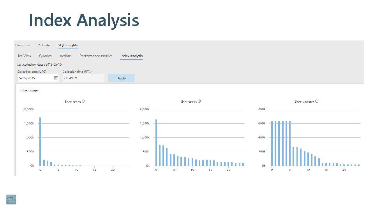
Task: Select the SQL Insights tab
Action: (68, 45)
